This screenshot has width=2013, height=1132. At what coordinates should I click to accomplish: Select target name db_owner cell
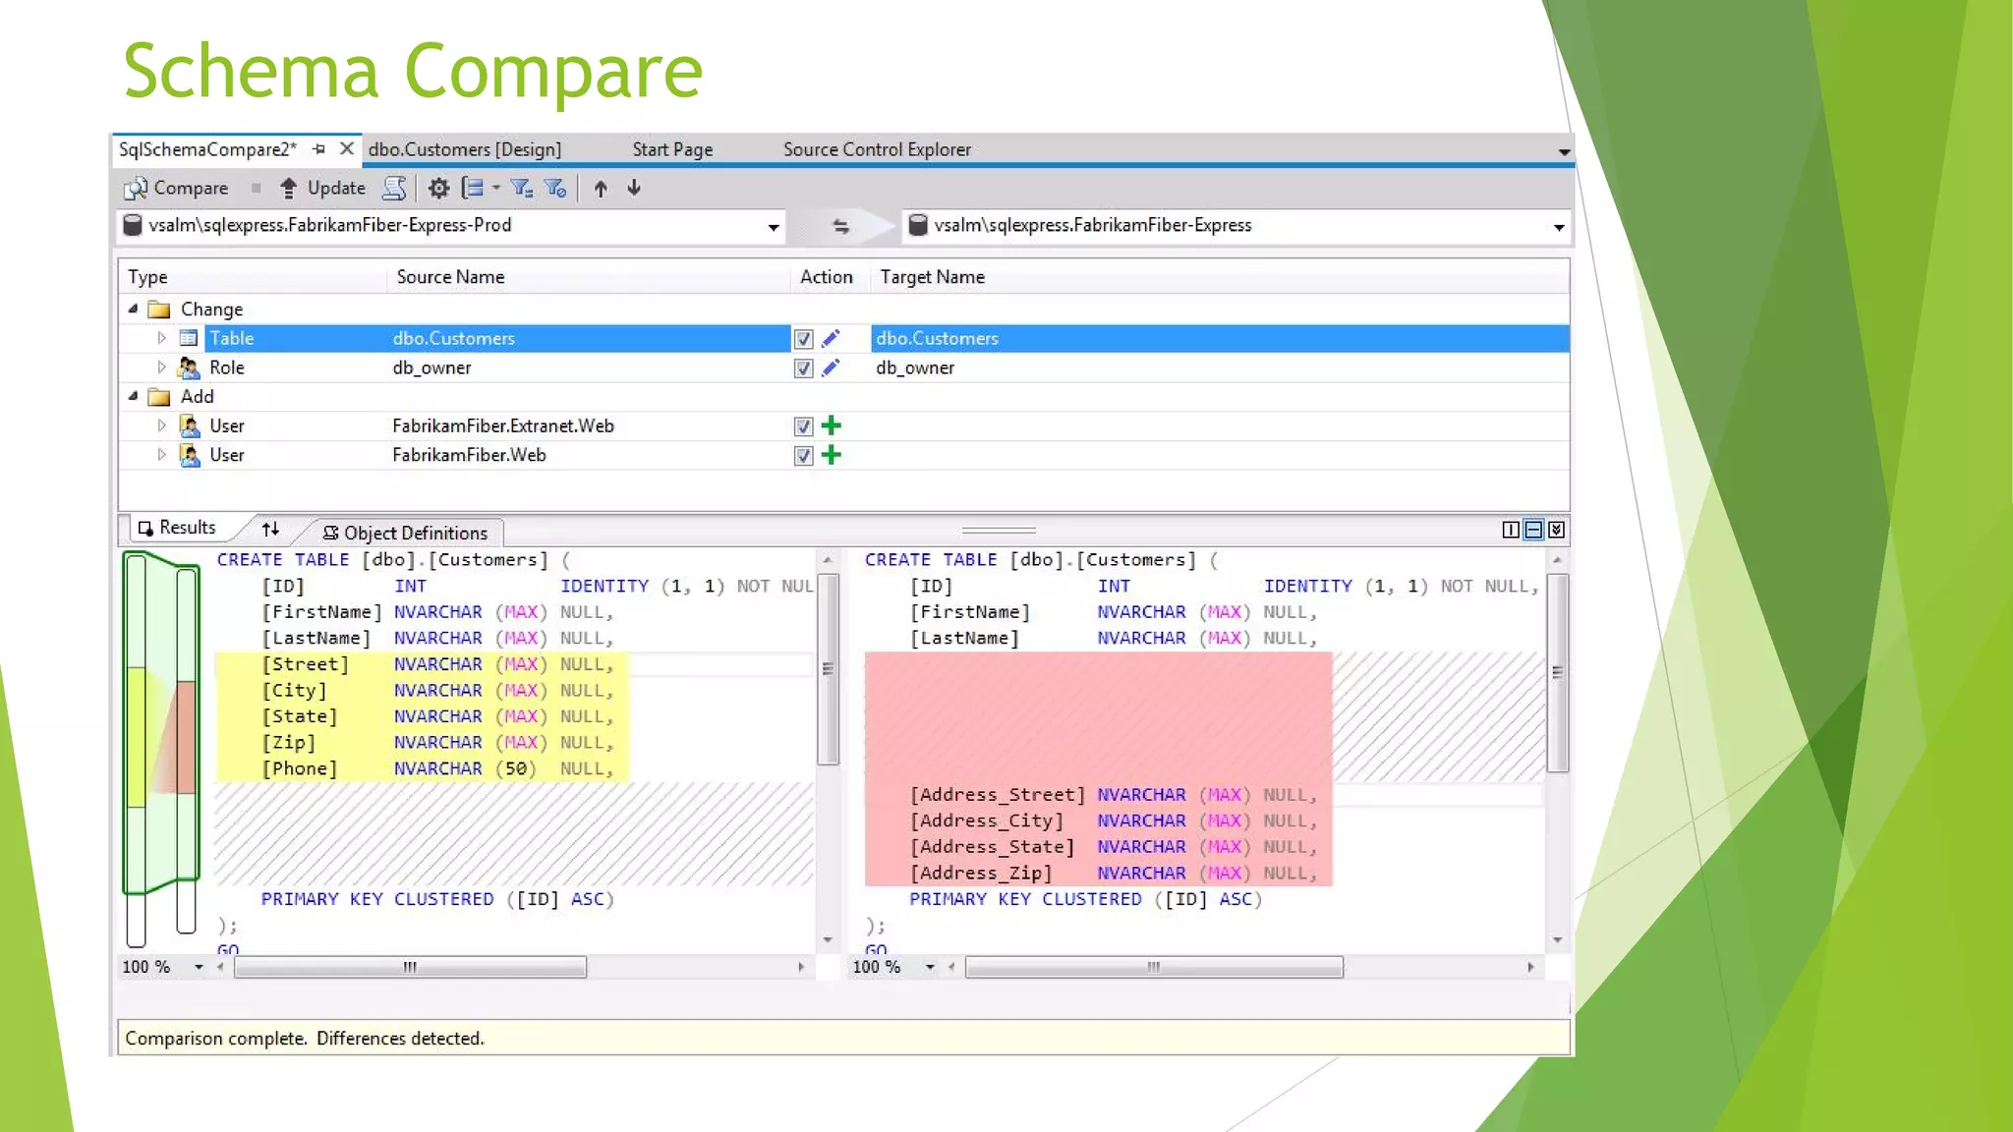point(915,368)
